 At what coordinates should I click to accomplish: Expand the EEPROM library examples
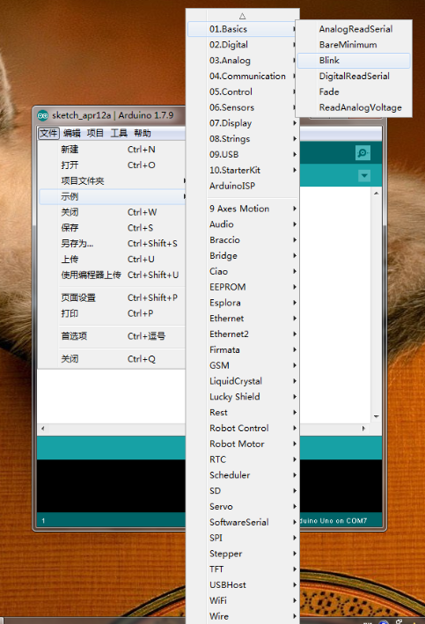coord(242,287)
